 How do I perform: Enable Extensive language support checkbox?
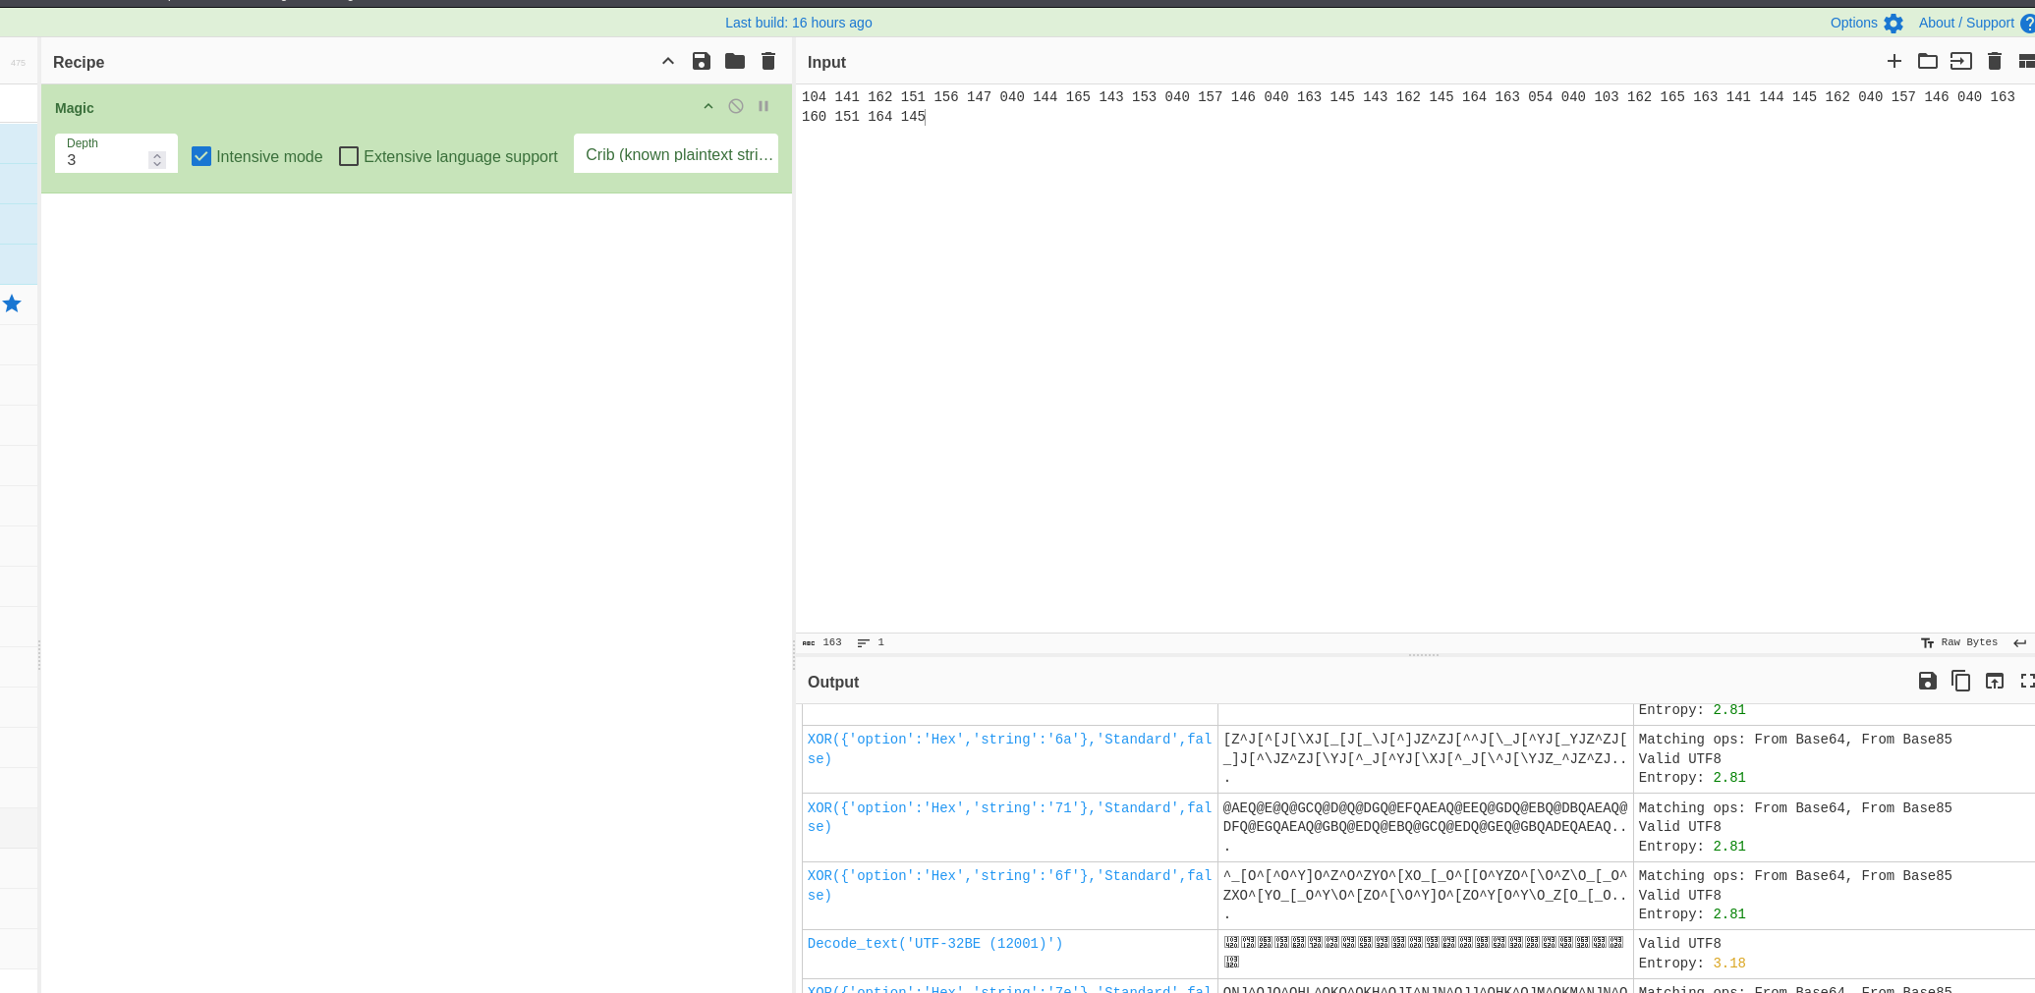click(x=349, y=156)
